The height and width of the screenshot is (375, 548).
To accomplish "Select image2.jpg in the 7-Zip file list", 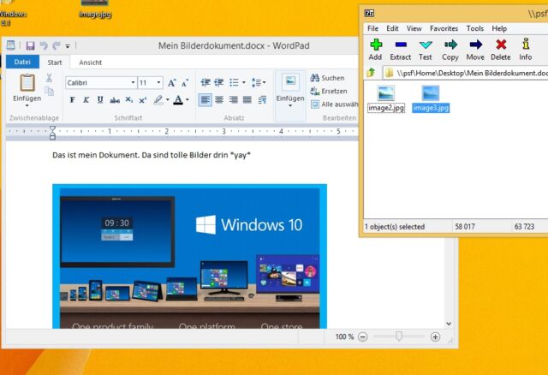I will coord(385,98).
